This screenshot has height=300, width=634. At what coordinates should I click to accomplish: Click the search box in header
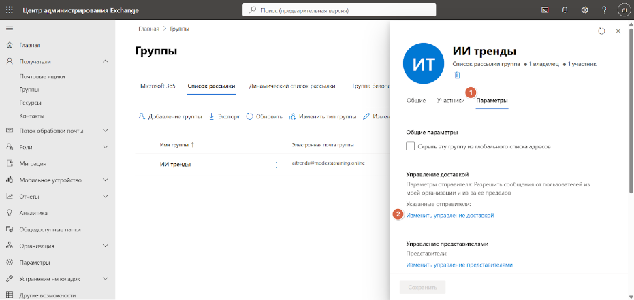click(339, 10)
